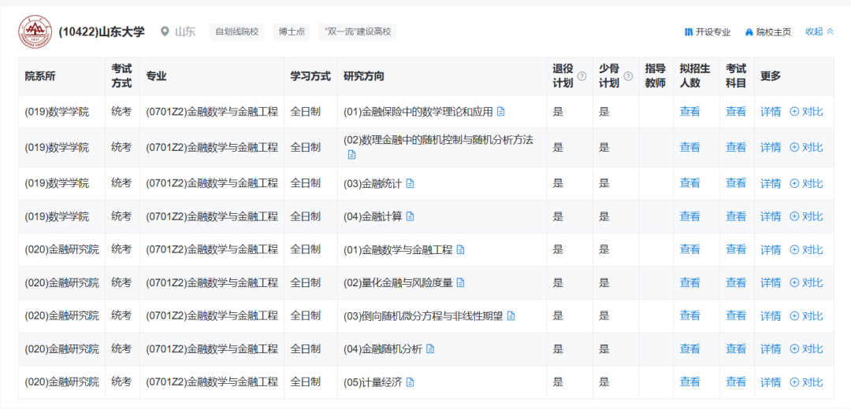View 拟招生人数 for (04)金融随机分析 row
Image resolution: width=851 pixels, height=409 pixels.
tap(689, 349)
